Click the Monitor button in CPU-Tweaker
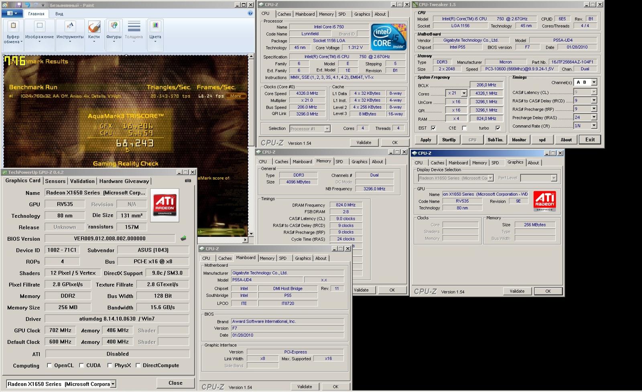Viewport: 642px width, 392px height. [519, 140]
